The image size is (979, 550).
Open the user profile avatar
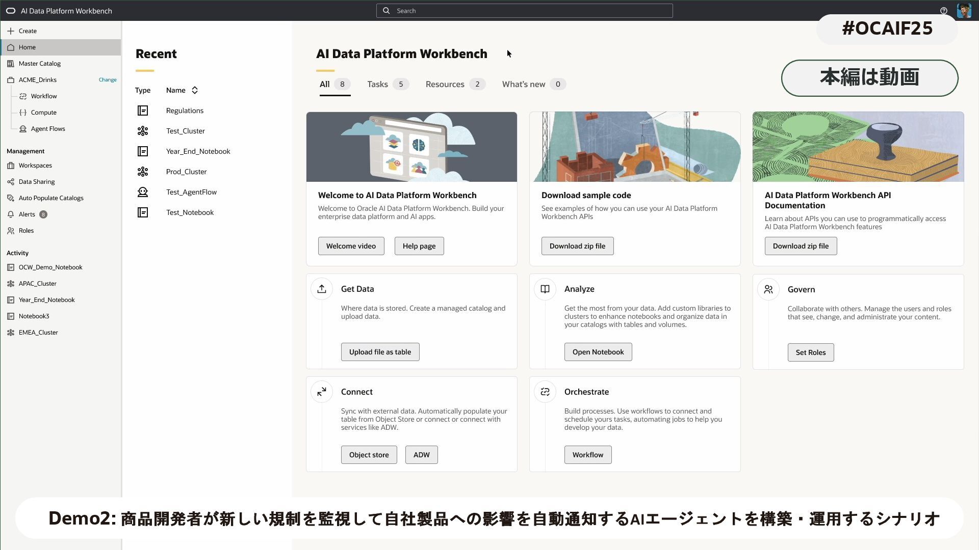pos(964,11)
